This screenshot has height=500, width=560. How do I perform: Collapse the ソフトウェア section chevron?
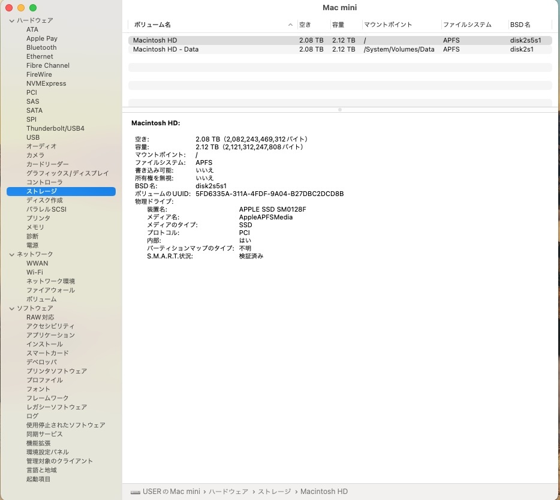click(12, 308)
